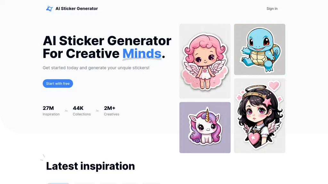
Task: Click the blue highlighted word Minds
Action: click(x=142, y=54)
